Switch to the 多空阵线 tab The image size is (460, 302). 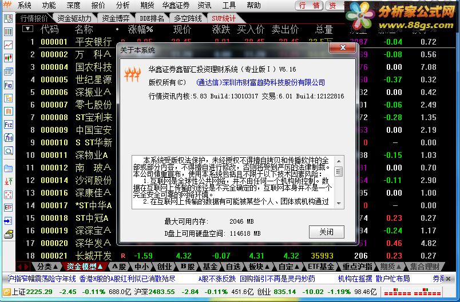pyautogui.click(x=188, y=18)
